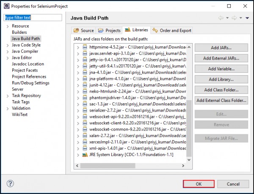Click the Eclipse icon in title bar
254x194 pixels.
(x=6, y=6)
